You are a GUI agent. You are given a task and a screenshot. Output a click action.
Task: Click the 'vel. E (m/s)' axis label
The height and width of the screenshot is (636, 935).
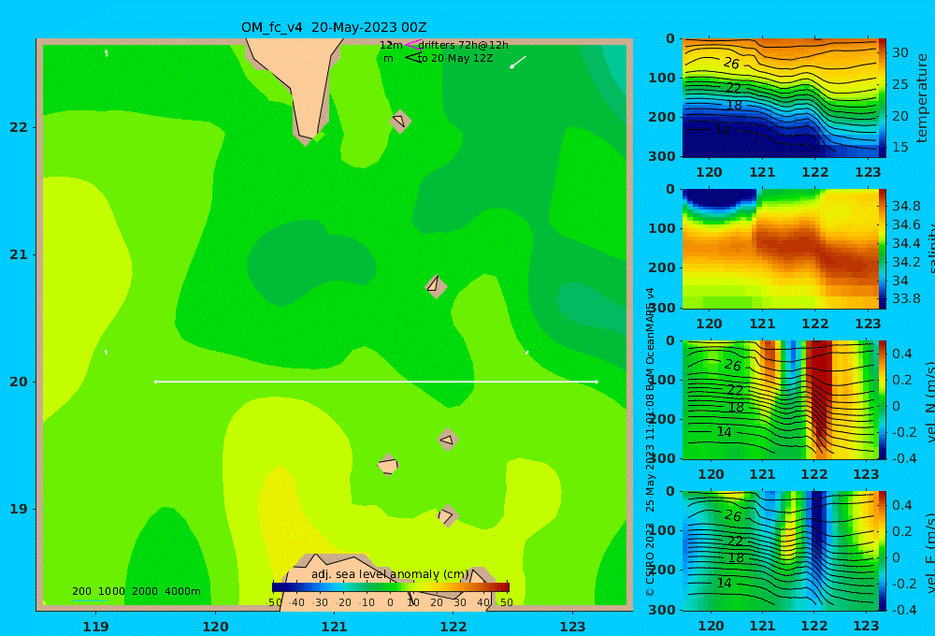click(x=929, y=552)
